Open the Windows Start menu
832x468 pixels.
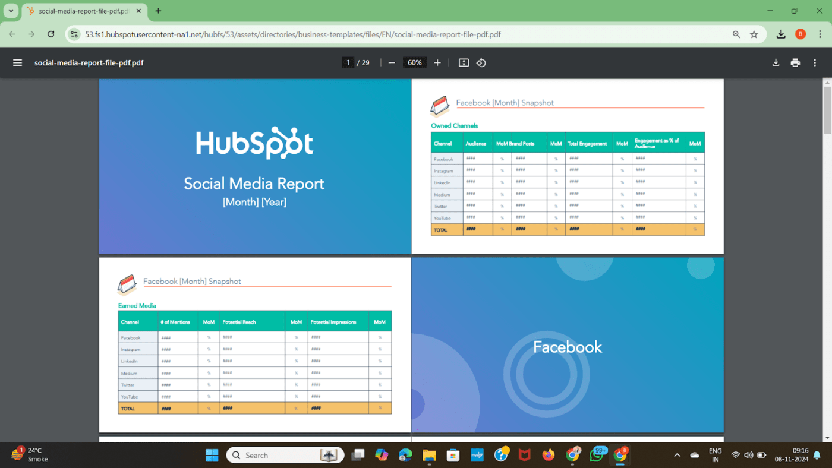click(212, 455)
